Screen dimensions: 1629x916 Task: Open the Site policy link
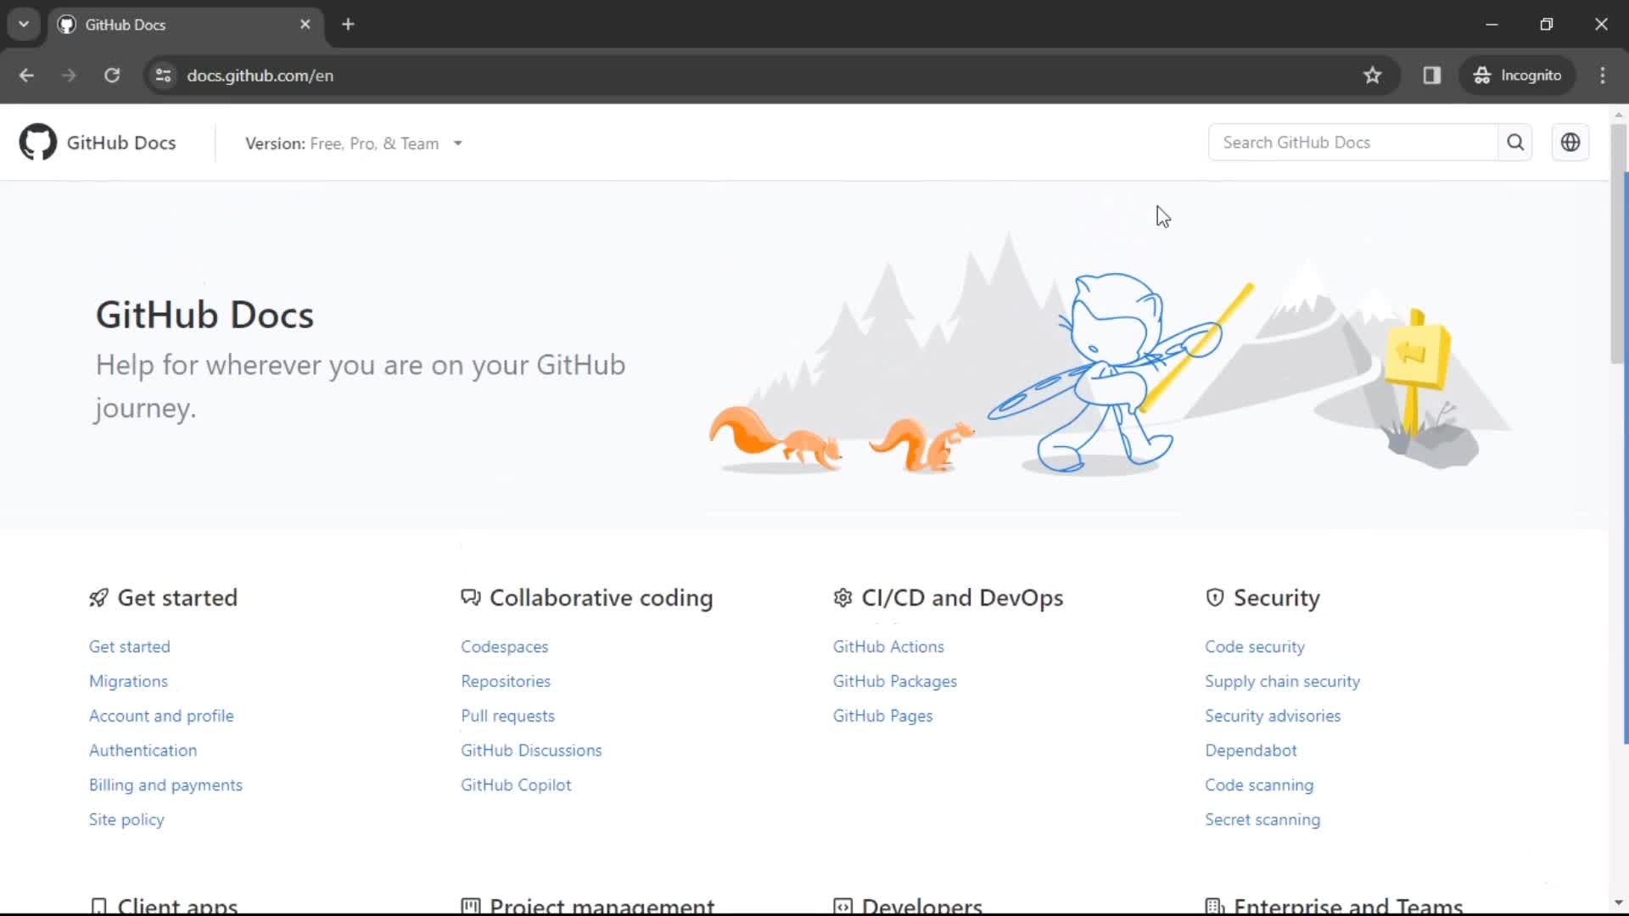126,820
